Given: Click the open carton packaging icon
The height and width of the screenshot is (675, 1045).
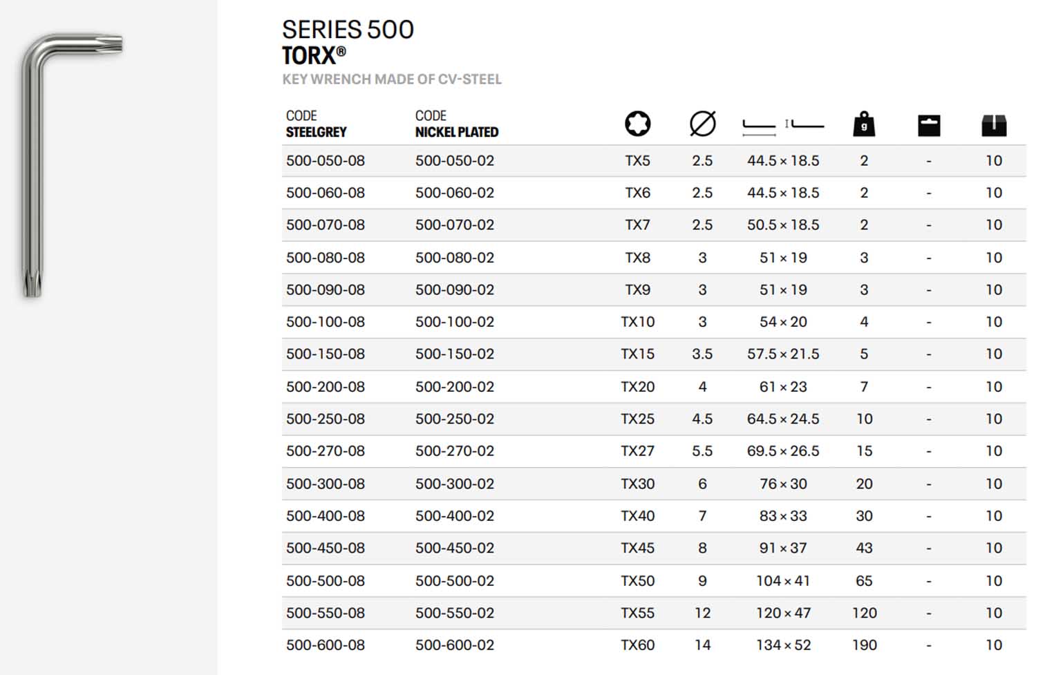Looking at the screenshot, I should (993, 126).
